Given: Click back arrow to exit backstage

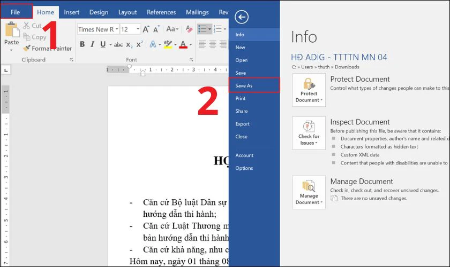Looking at the screenshot, I should pos(242,17).
